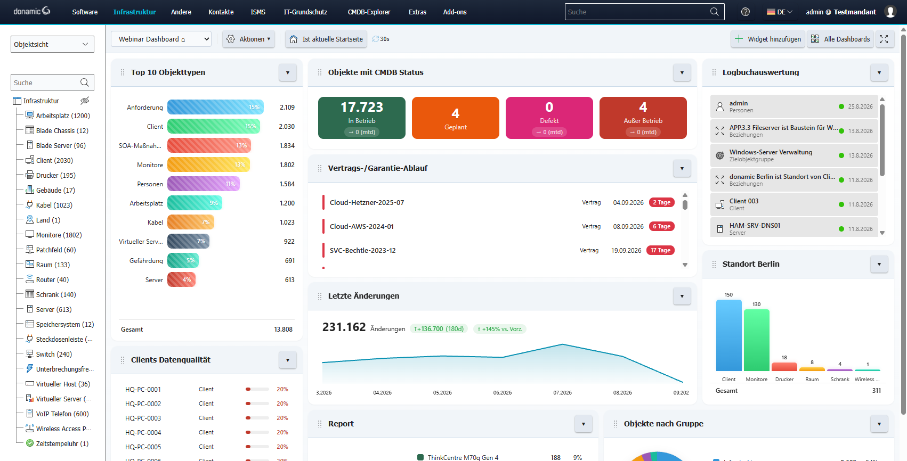907x461 pixels.
Task: Open the In Betrieb status card
Action: coord(362,118)
